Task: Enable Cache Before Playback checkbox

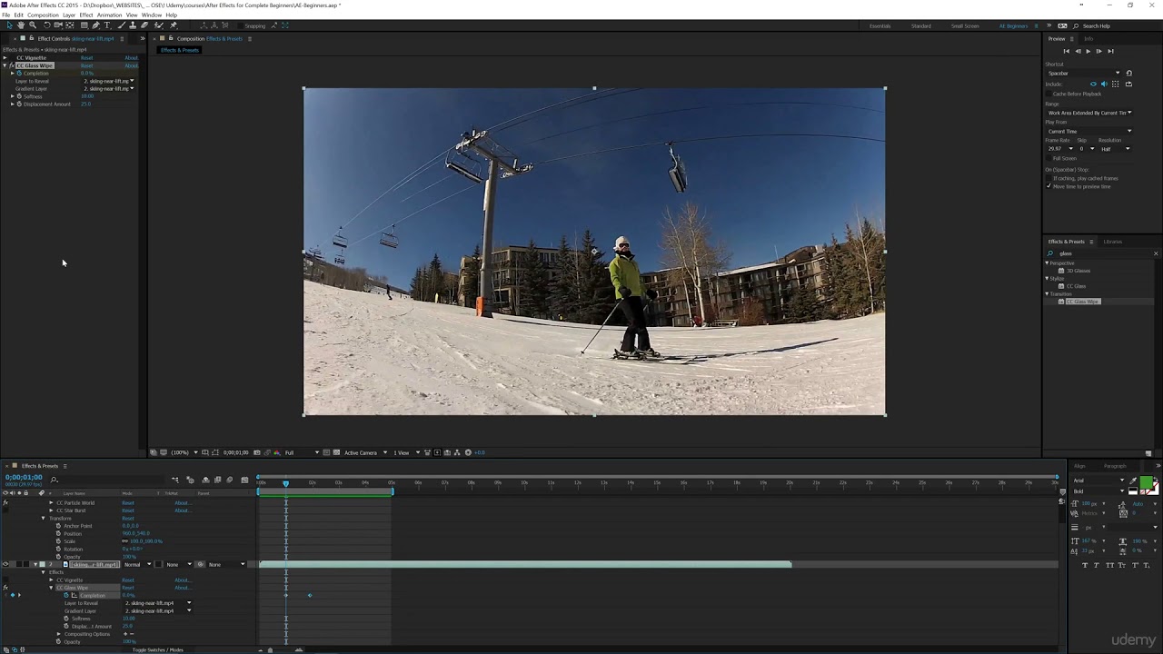Action: 1049,94
